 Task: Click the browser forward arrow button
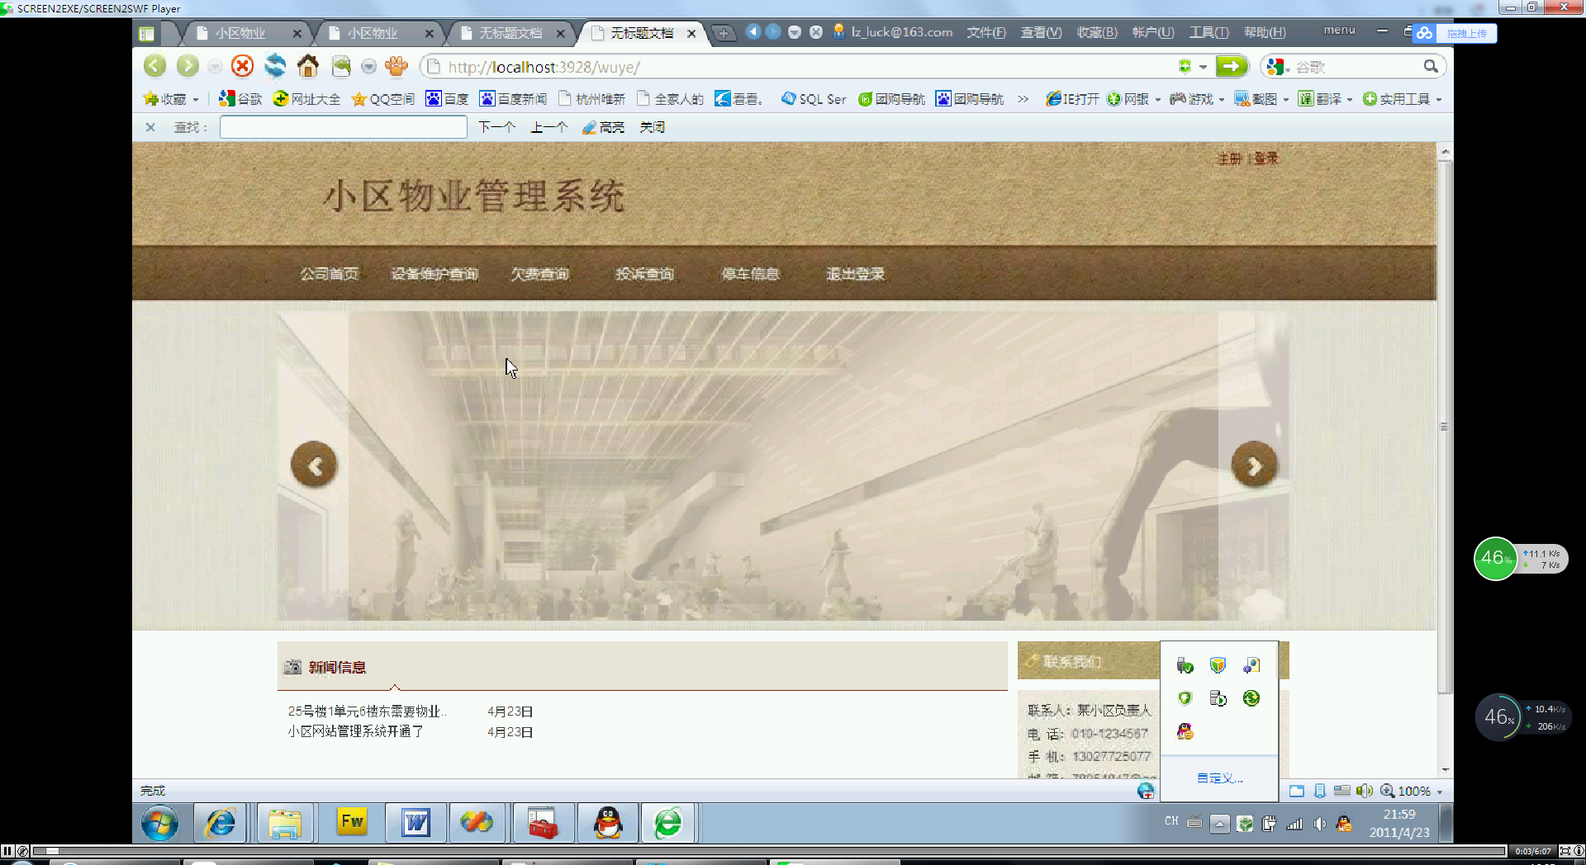188,66
